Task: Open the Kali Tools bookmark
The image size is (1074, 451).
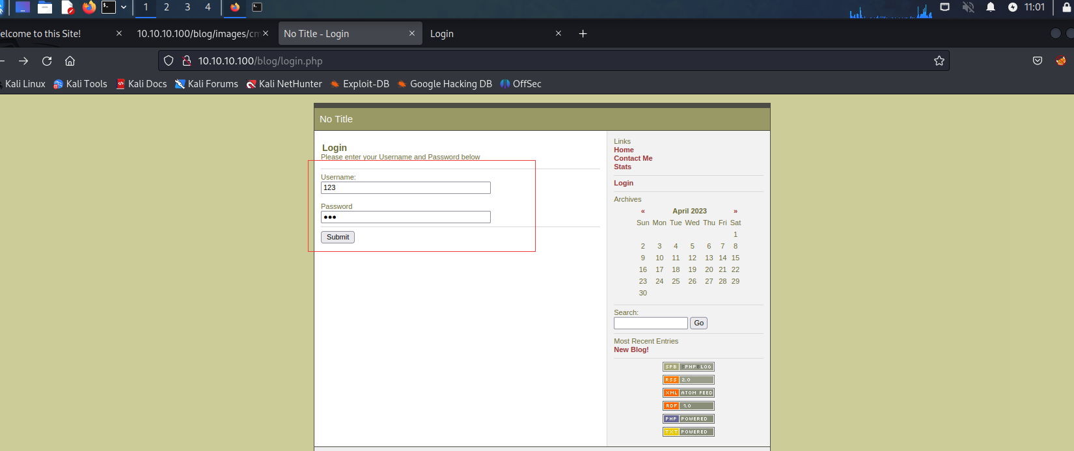Action: click(x=80, y=84)
